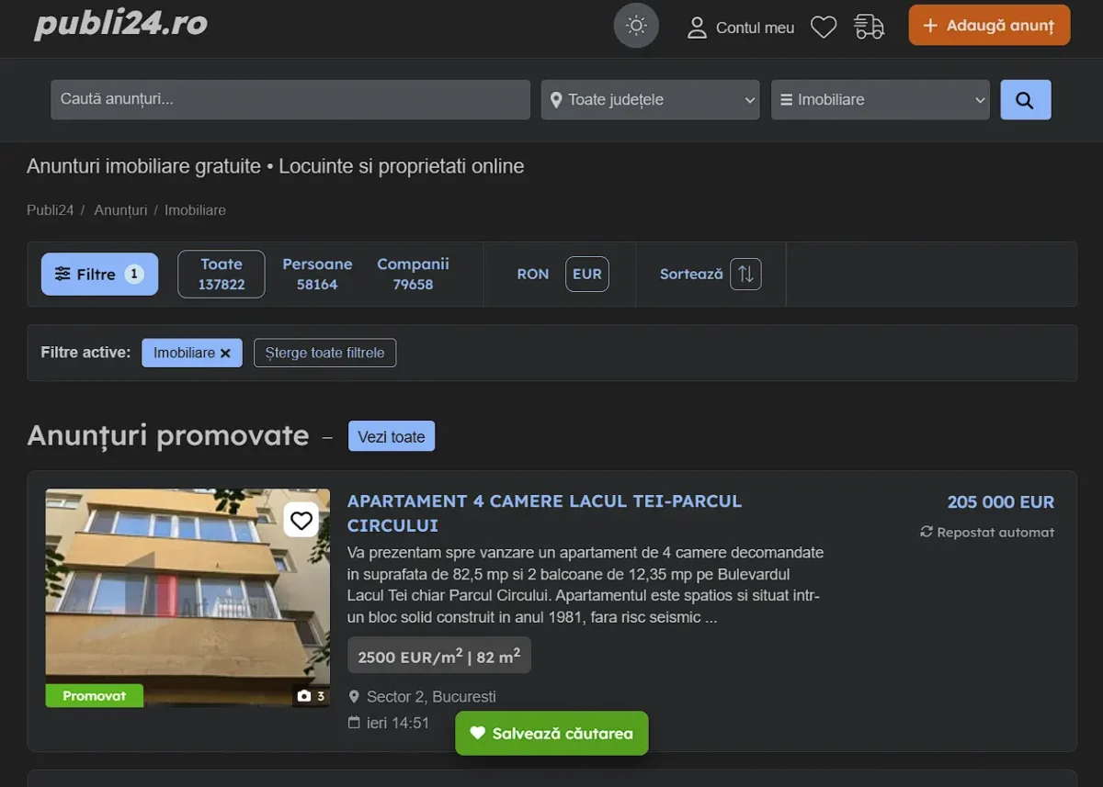Image resolution: width=1103 pixels, height=787 pixels.
Task: Go to Anunțuri breadcrumb
Action: click(120, 210)
